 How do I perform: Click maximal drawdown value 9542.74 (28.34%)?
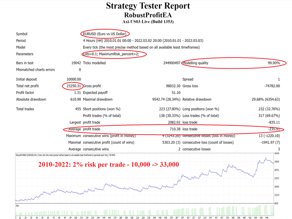[x=166, y=99]
